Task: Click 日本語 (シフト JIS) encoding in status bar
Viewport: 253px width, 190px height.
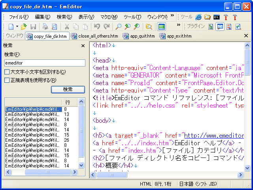Action: [x=198, y=184]
